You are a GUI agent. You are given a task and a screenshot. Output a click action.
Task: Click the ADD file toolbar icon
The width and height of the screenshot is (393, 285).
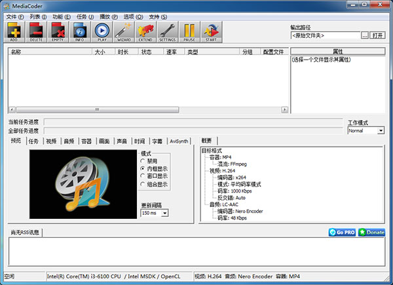[14, 31]
